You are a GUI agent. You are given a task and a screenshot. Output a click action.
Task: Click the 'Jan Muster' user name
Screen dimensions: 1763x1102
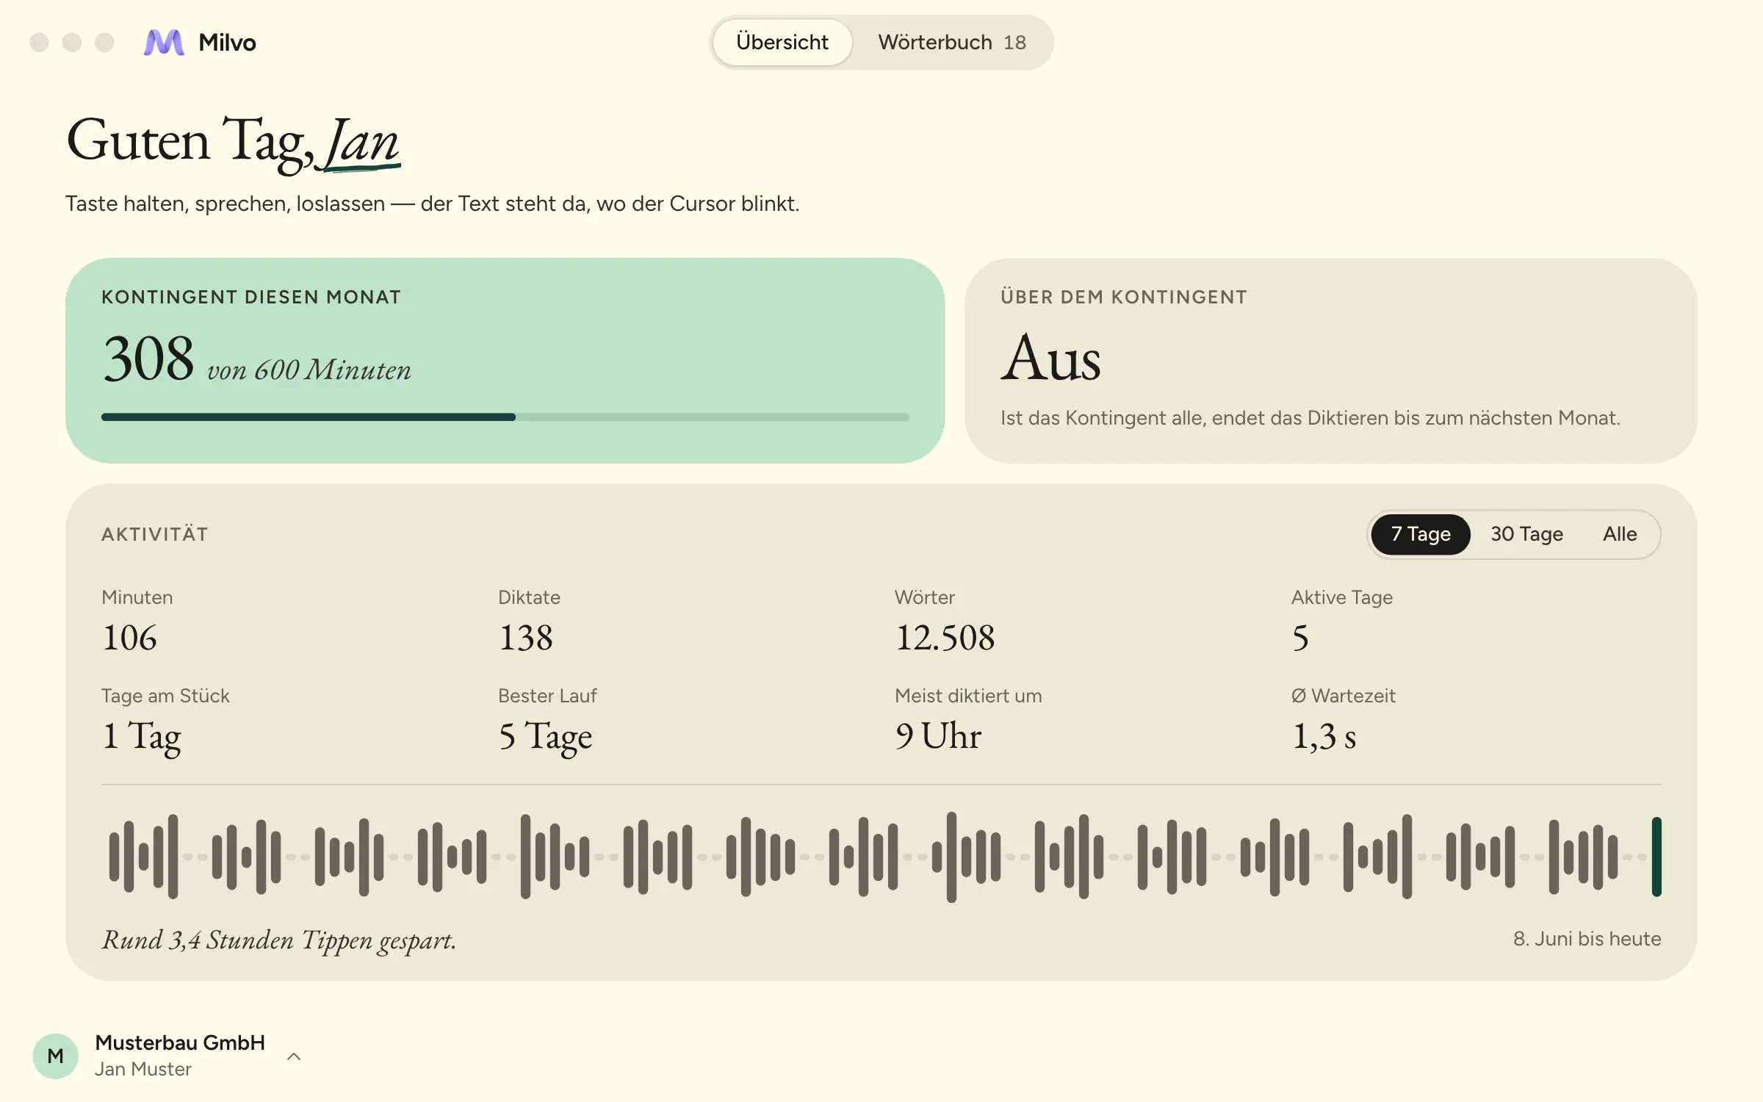point(143,1070)
